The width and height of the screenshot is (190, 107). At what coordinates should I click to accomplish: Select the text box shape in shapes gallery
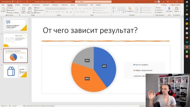[113, 8]
